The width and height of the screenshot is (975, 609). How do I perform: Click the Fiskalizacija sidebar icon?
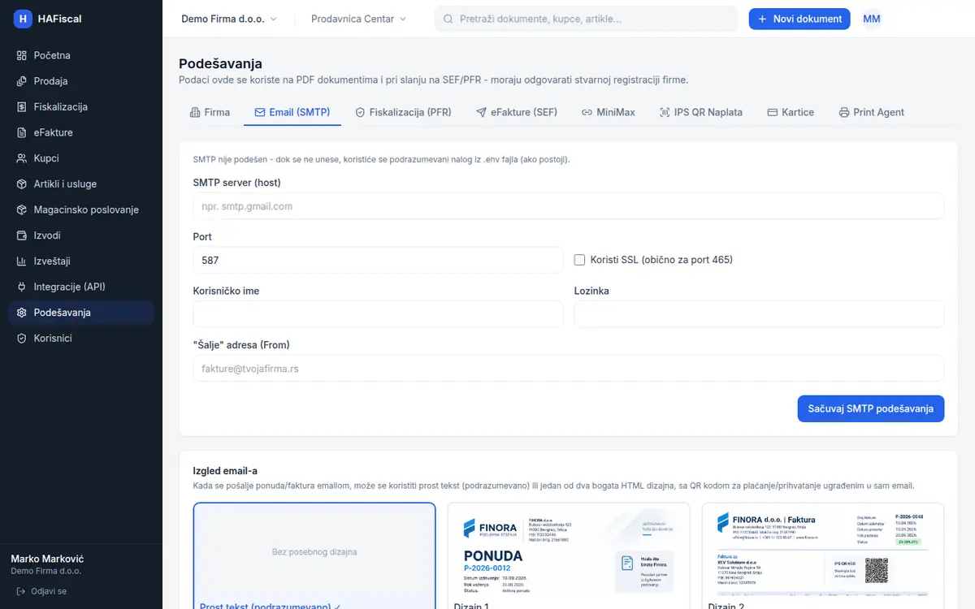tap(22, 107)
